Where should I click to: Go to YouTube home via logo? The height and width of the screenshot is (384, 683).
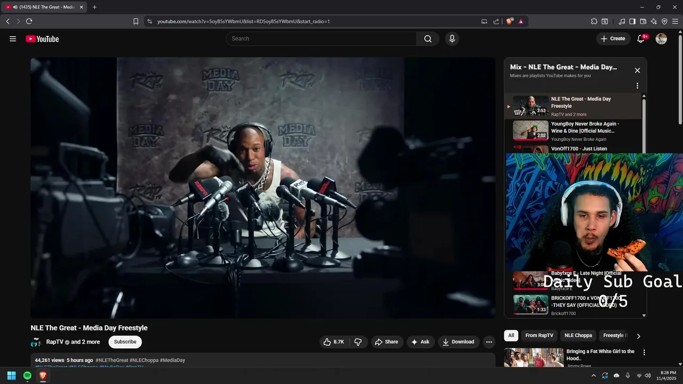(42, 38)
